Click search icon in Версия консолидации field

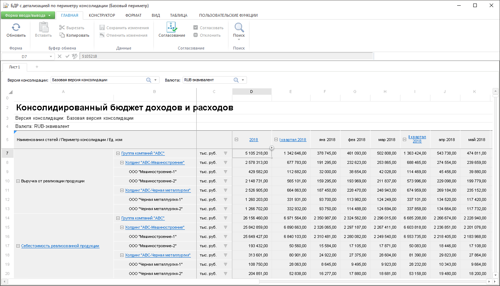[149, 80]
